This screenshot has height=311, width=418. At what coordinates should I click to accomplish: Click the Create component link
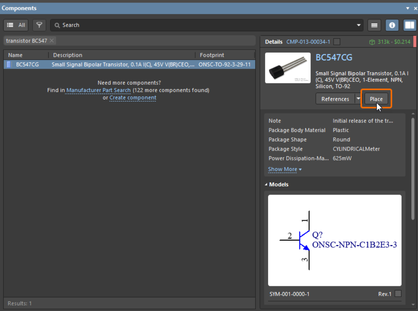(x=133, y=98)
